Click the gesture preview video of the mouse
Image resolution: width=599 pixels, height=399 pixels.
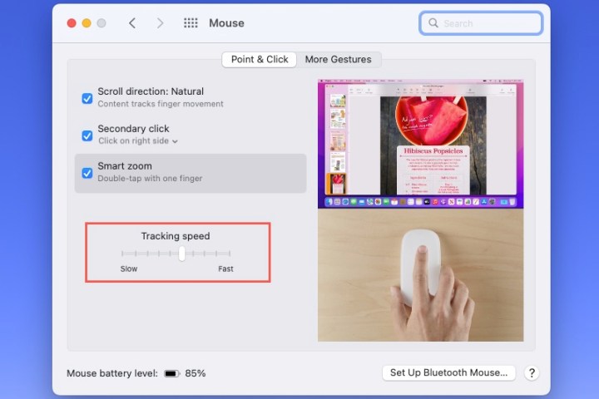[x=421, y=275]
